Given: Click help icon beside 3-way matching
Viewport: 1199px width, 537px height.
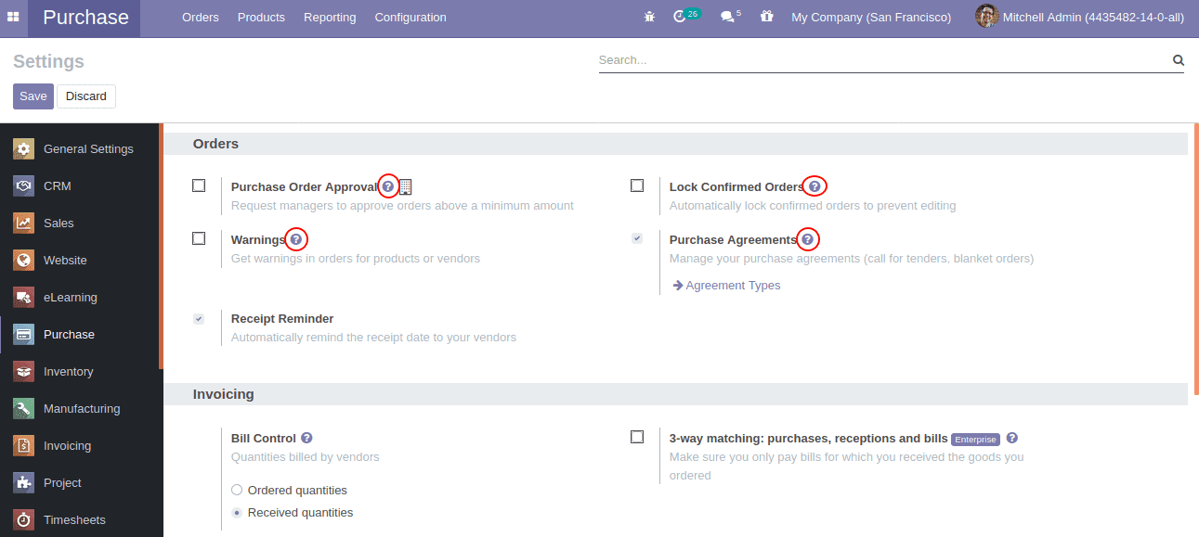Looking at the screenshot, I should pyautogui.click(x=1012, y=438).
